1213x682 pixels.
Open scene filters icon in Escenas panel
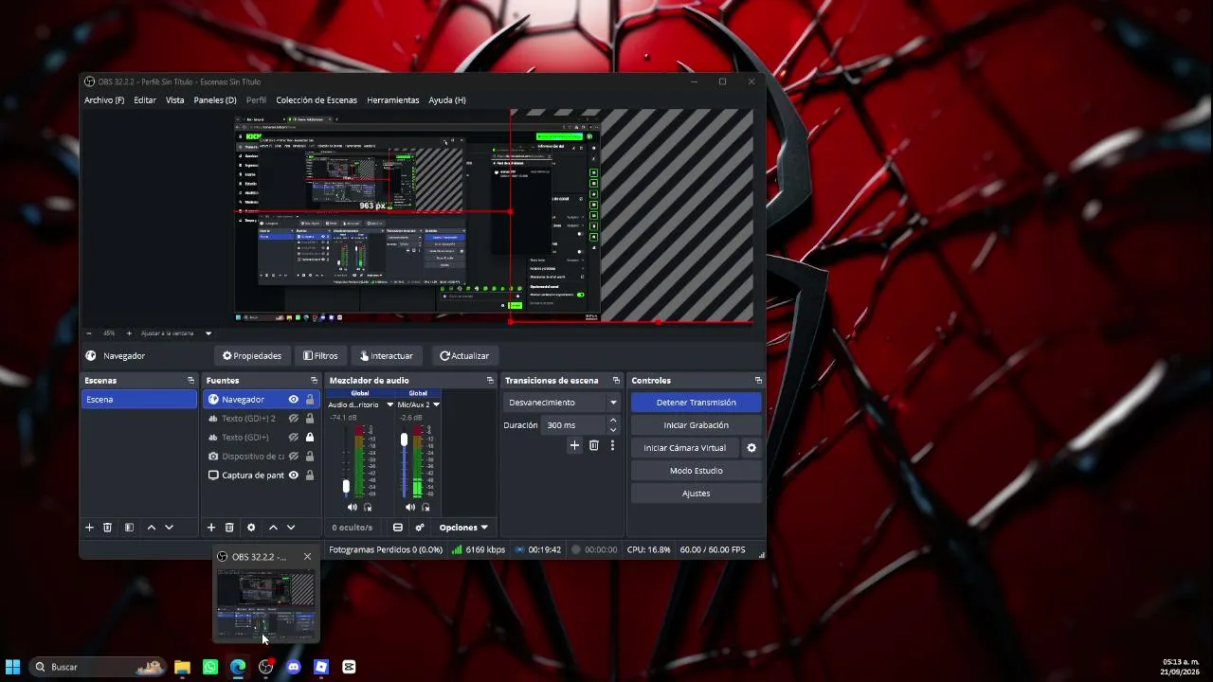[129, 528]
